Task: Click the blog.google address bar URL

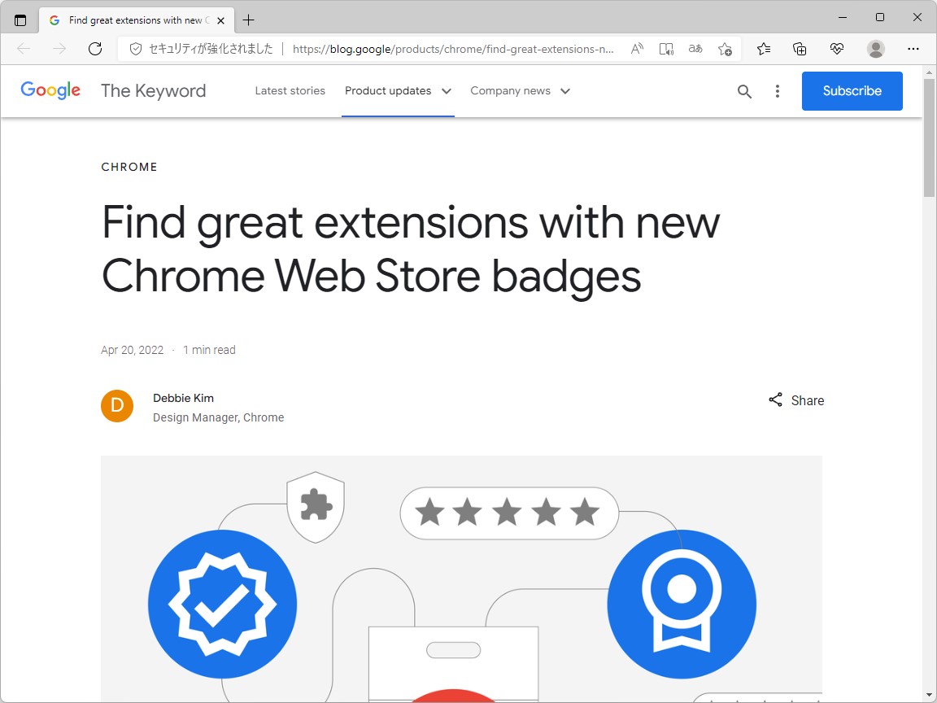Action: coord(453,49)
